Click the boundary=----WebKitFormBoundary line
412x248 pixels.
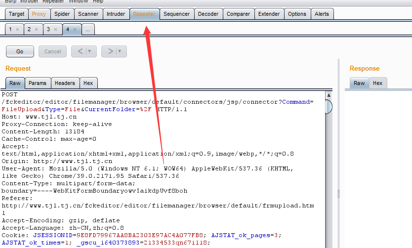coord(94,191)
